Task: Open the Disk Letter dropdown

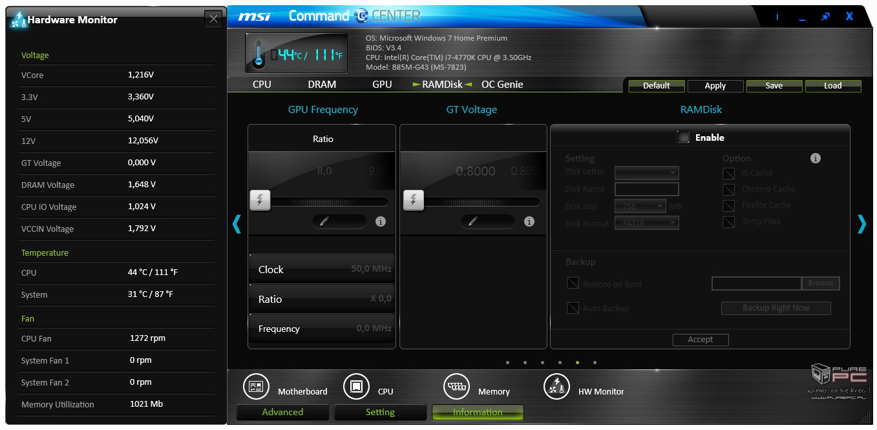Action: pos(647,172)
